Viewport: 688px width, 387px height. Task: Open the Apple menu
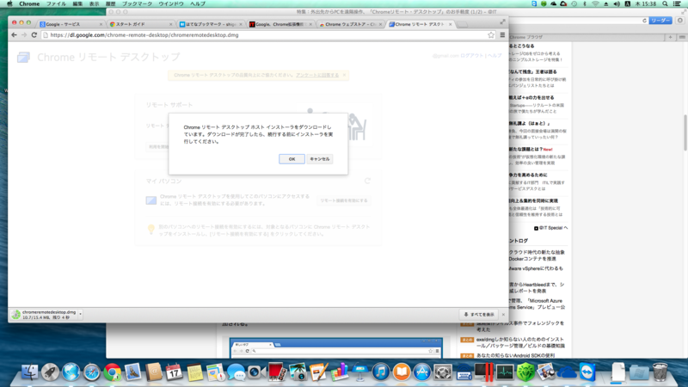click(x=9, y=3)
